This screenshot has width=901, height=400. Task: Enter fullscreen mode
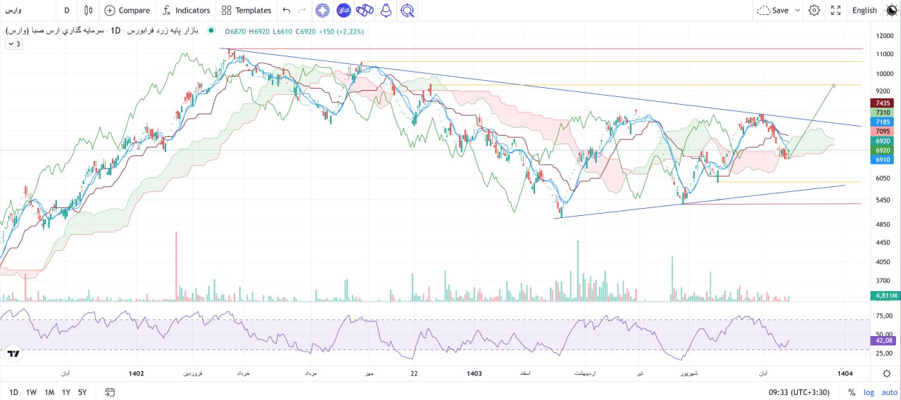(836, 11)
